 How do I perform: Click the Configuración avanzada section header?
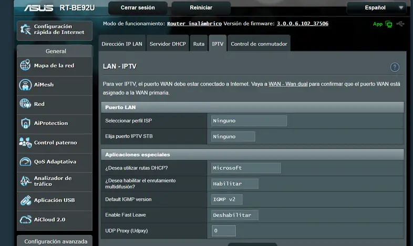tap(55, 241)
